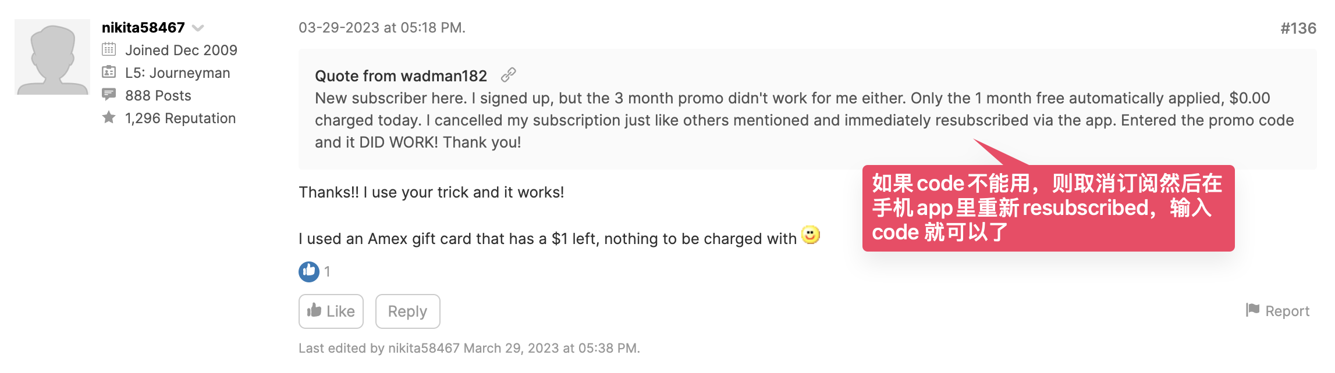The image size is (1335, 373).
Task: Click the nikita58467 username
Action: 143,27
